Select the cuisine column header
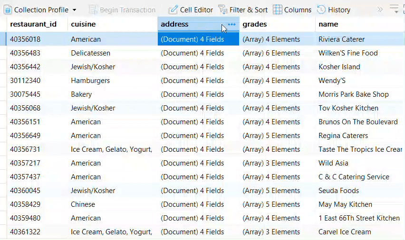Screen dimensions: 405x240 tap(83, 24)
